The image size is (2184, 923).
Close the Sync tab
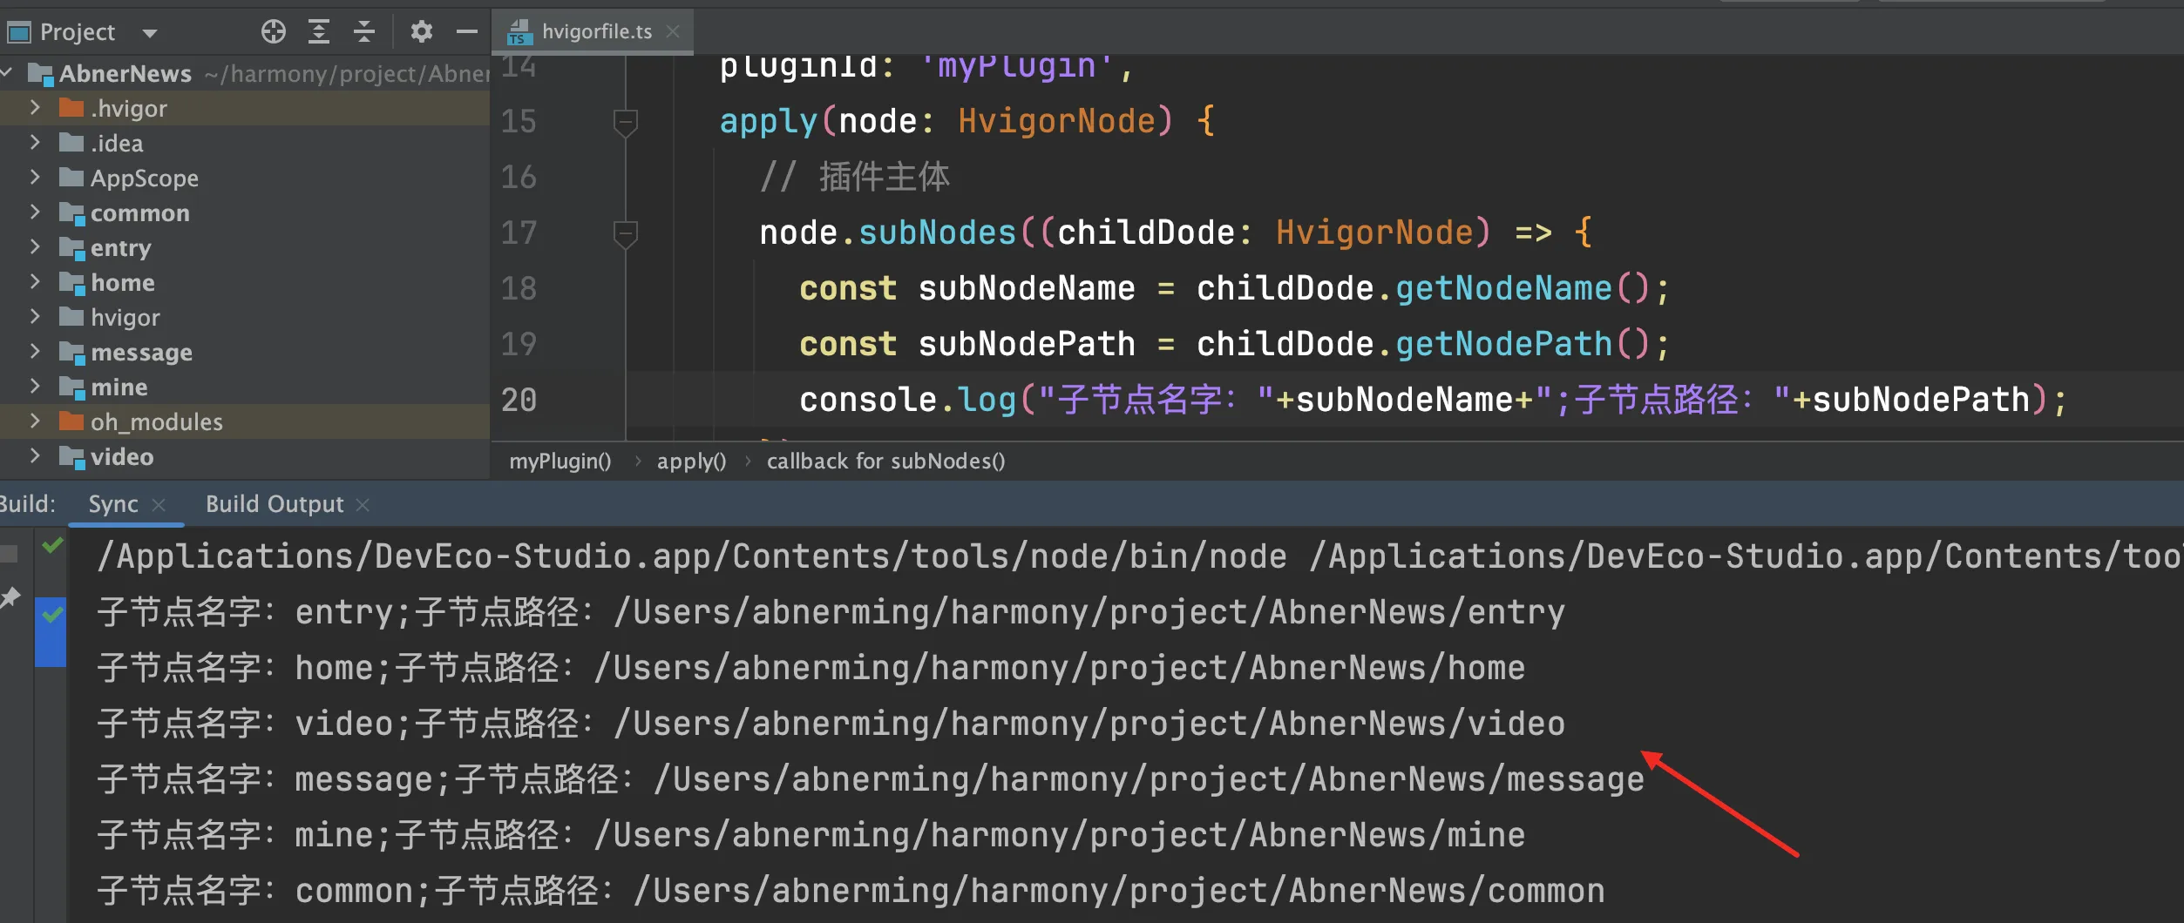159,505
